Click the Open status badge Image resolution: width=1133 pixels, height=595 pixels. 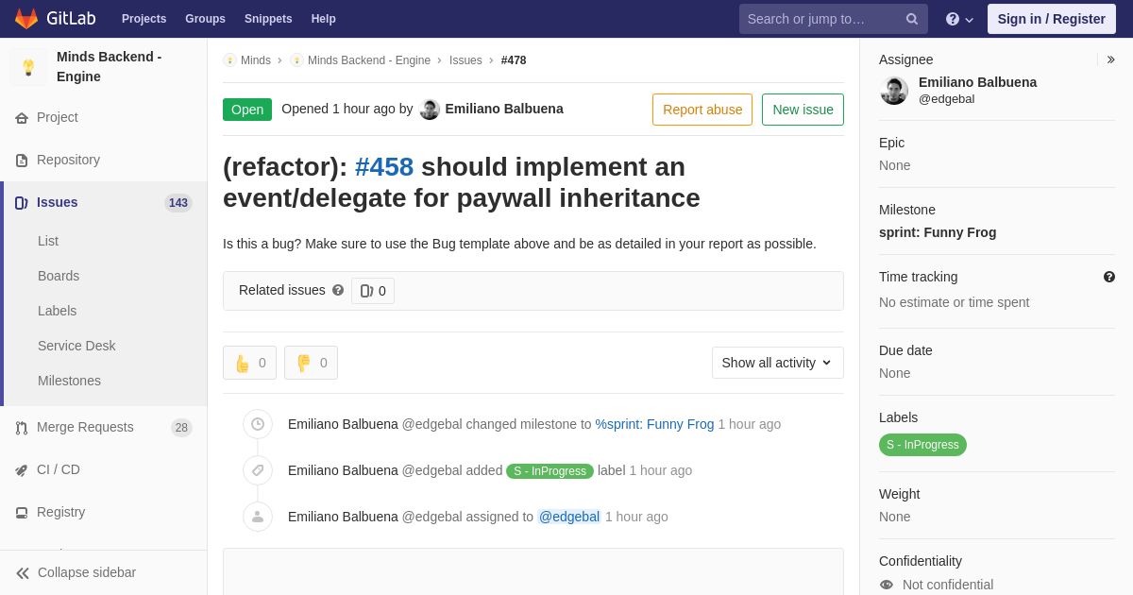click(x=247, y=110)
